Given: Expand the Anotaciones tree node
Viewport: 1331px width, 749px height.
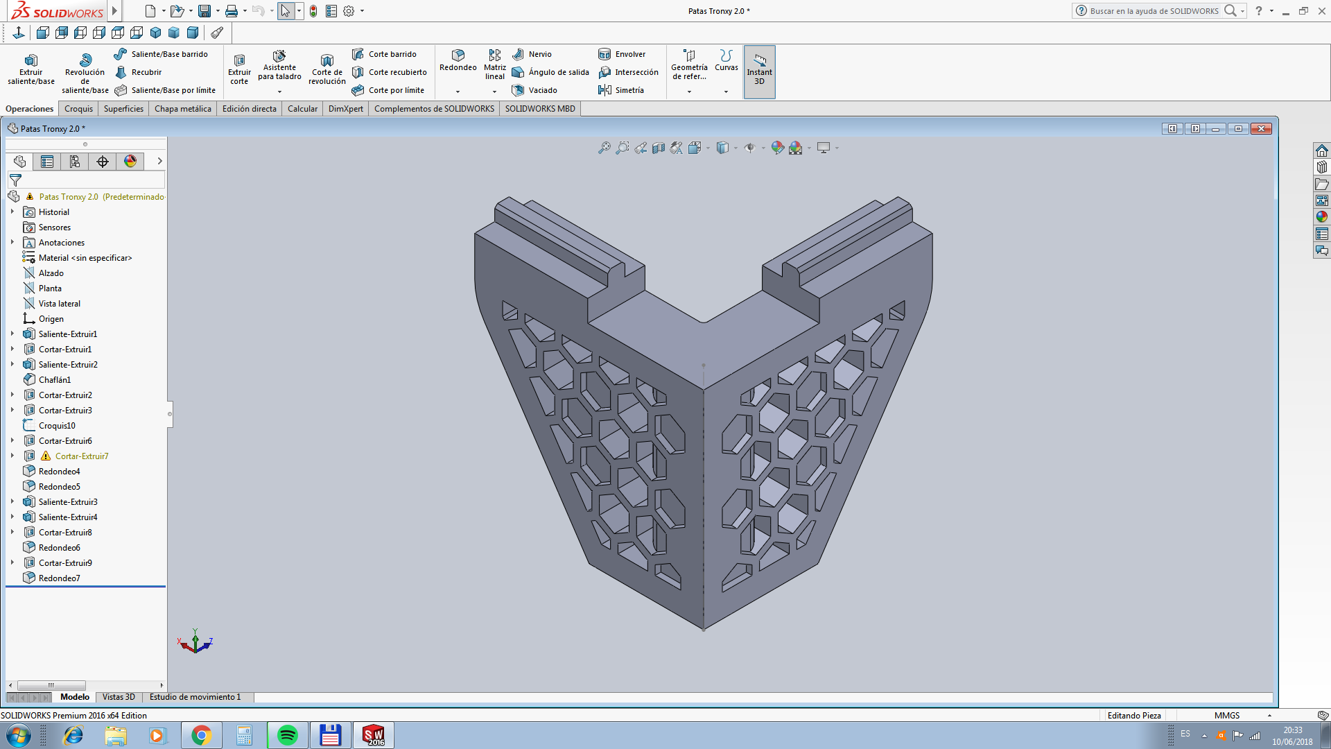Looking at the screenshot, I should [12, 243].
